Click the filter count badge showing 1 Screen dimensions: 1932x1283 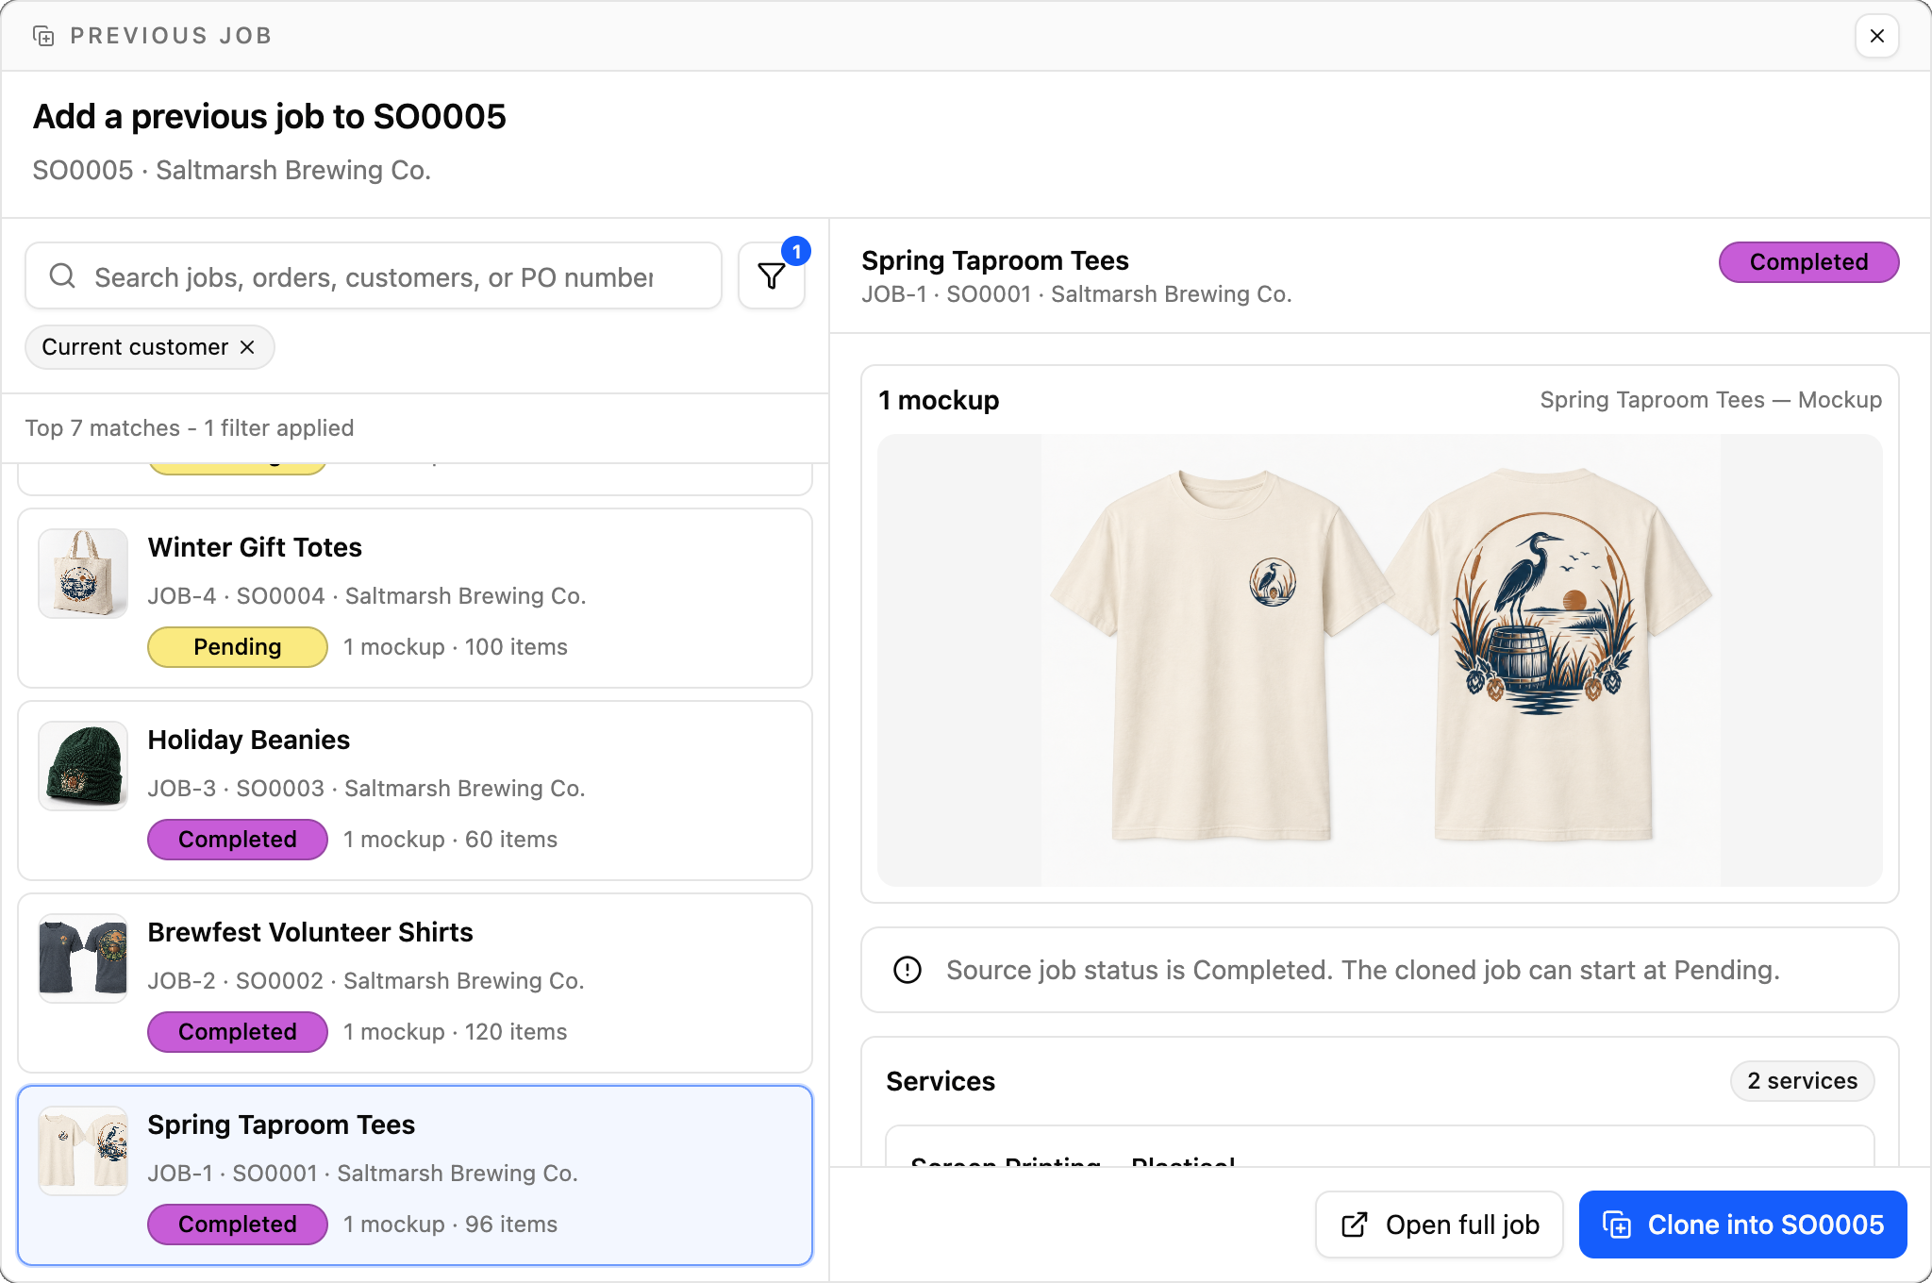point(796,251)
